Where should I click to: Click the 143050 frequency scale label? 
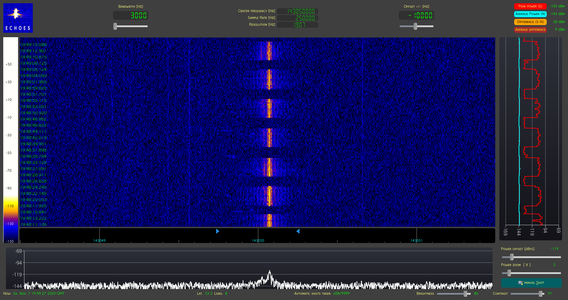point(258,241)
